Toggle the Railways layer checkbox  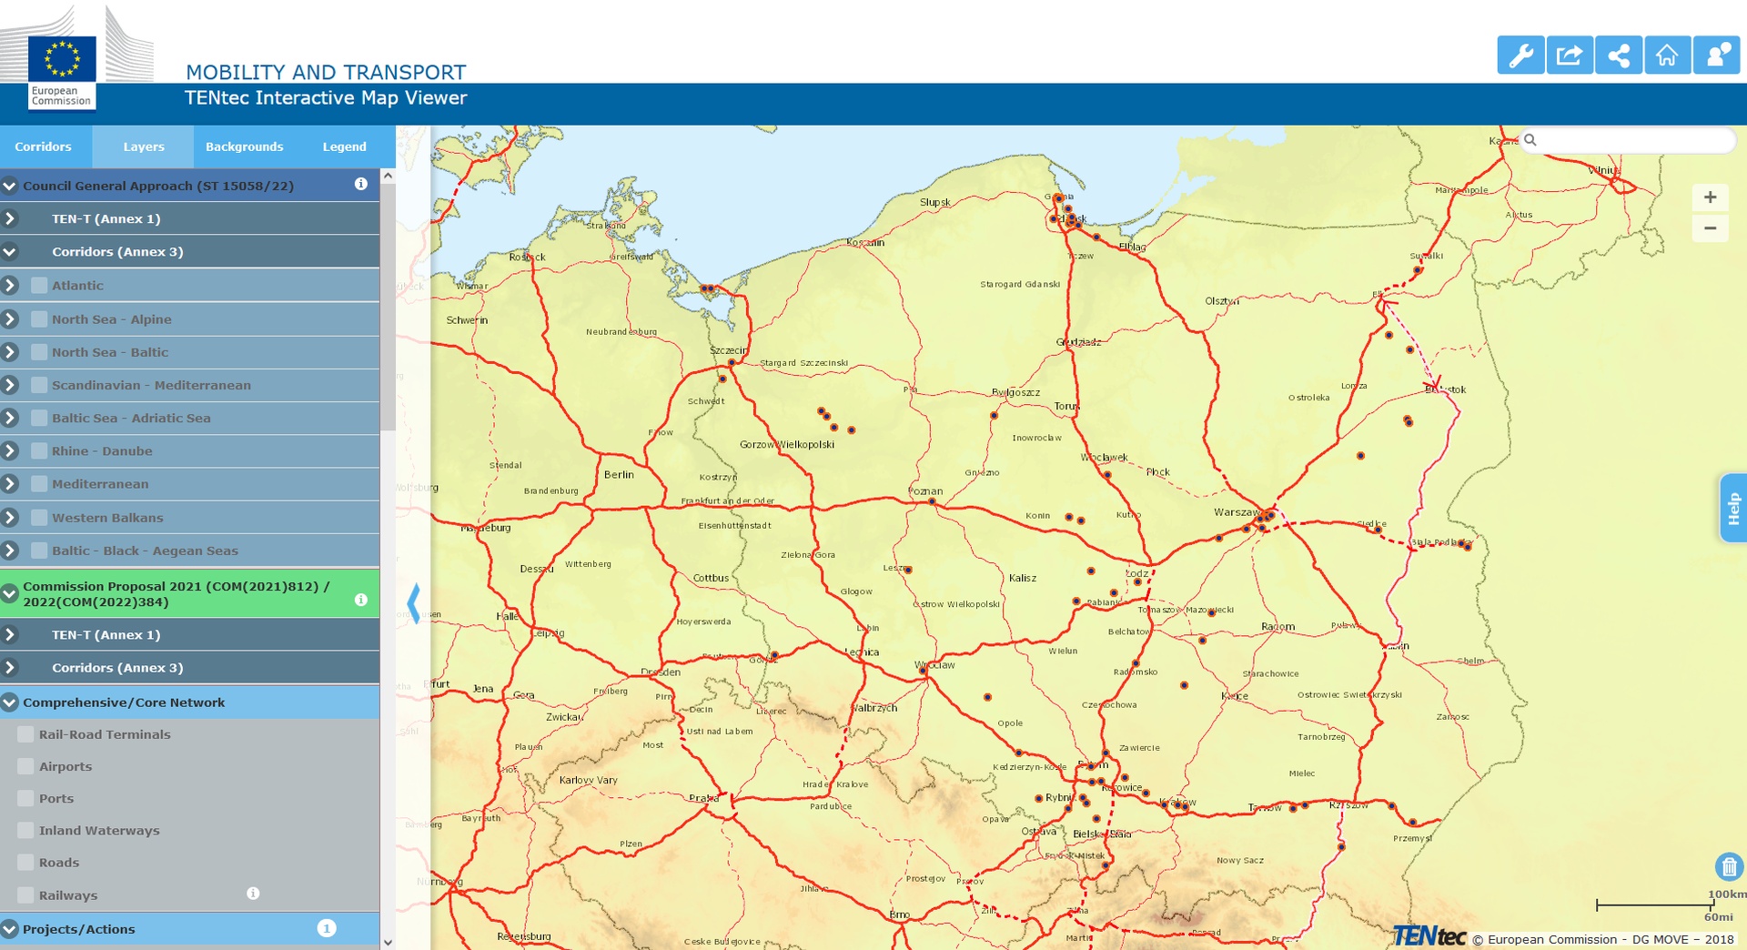pos(25,894)
